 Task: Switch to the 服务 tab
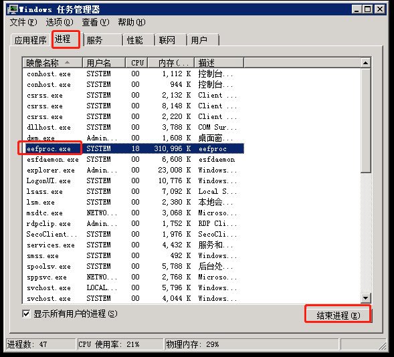[x=103, y=40]
